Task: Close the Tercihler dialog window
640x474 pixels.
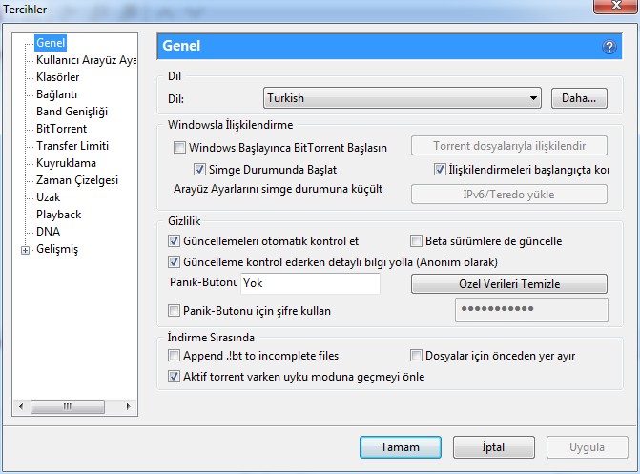Action: pos(616,6)
